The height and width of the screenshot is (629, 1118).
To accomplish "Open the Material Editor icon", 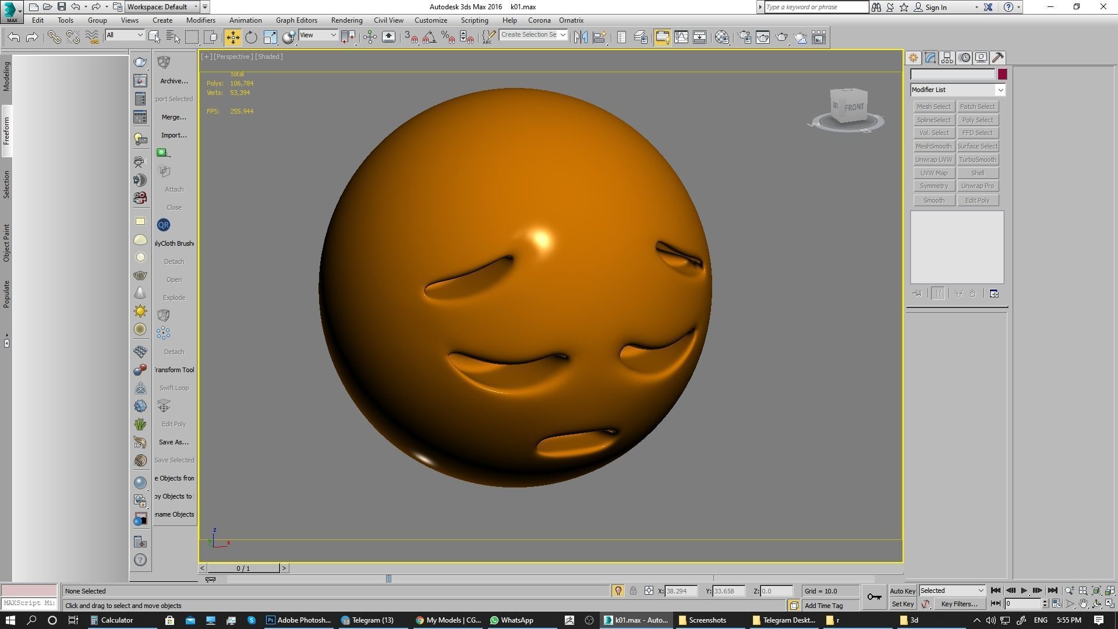I will 722,37.
